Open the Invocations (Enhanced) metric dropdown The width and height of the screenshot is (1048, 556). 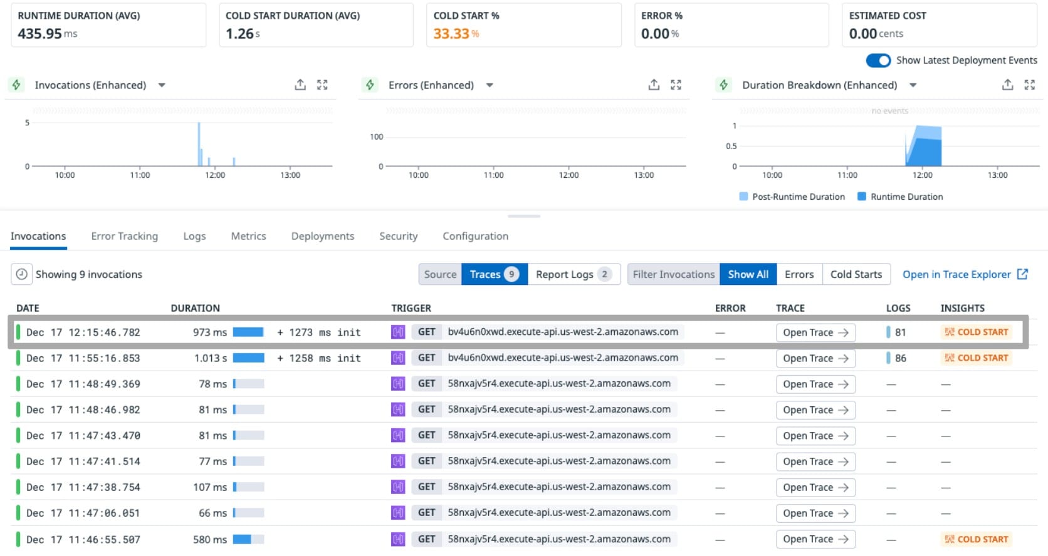point(162,85)
